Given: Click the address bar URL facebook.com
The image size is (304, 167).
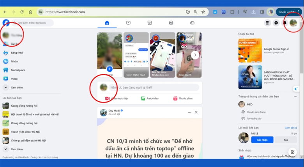Looking at the screenshot, I should coord(65,12).
